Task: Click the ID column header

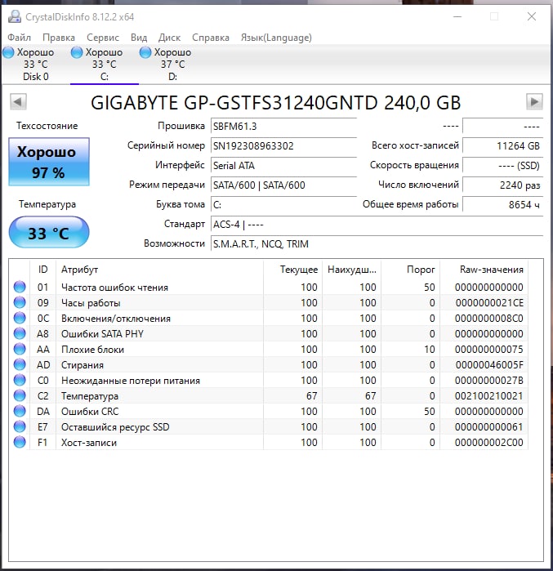Action: point(42,270)
